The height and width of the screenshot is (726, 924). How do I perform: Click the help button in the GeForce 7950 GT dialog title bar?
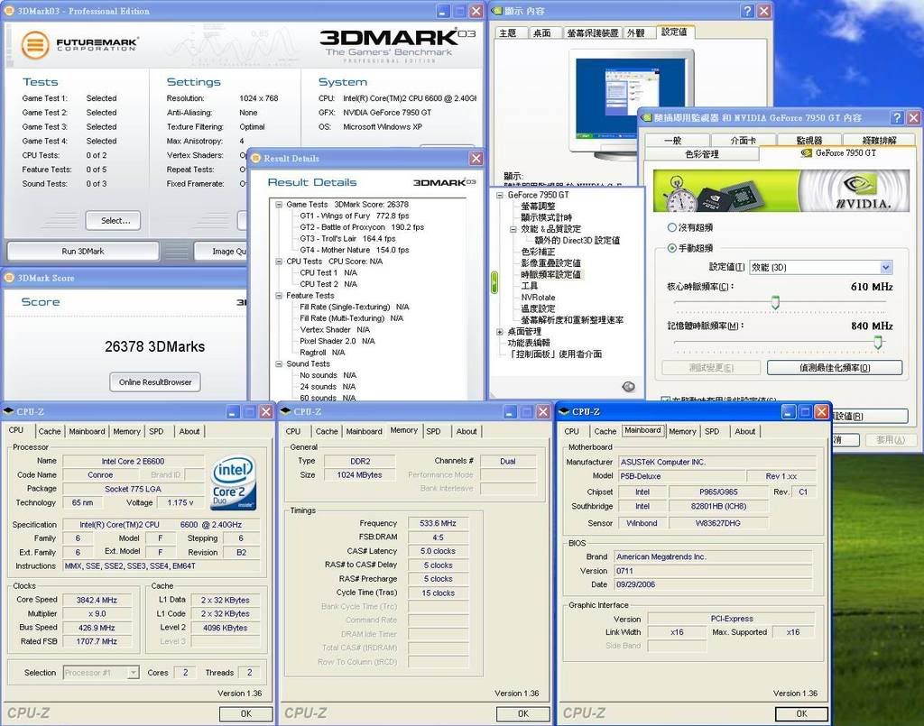pos(897,118)
